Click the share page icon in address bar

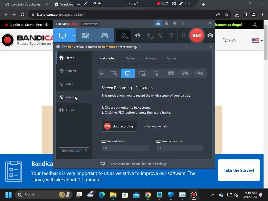(218, 15)
